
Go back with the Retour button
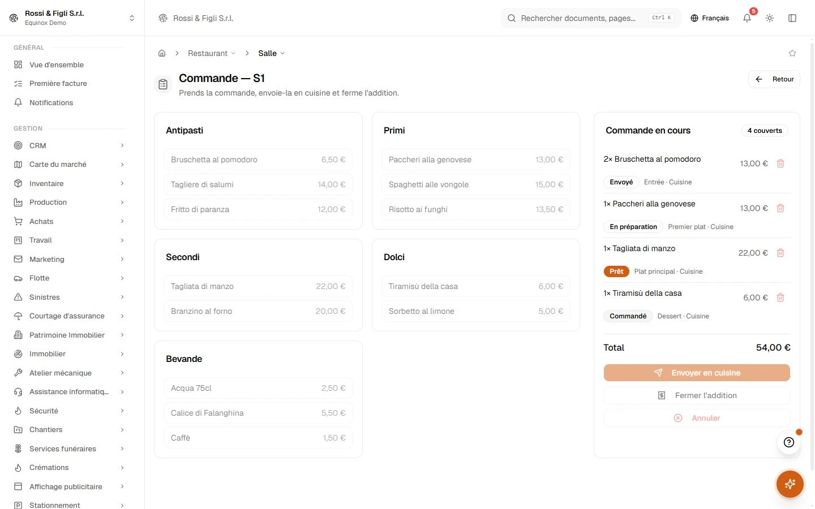click(x=774, y=79)
